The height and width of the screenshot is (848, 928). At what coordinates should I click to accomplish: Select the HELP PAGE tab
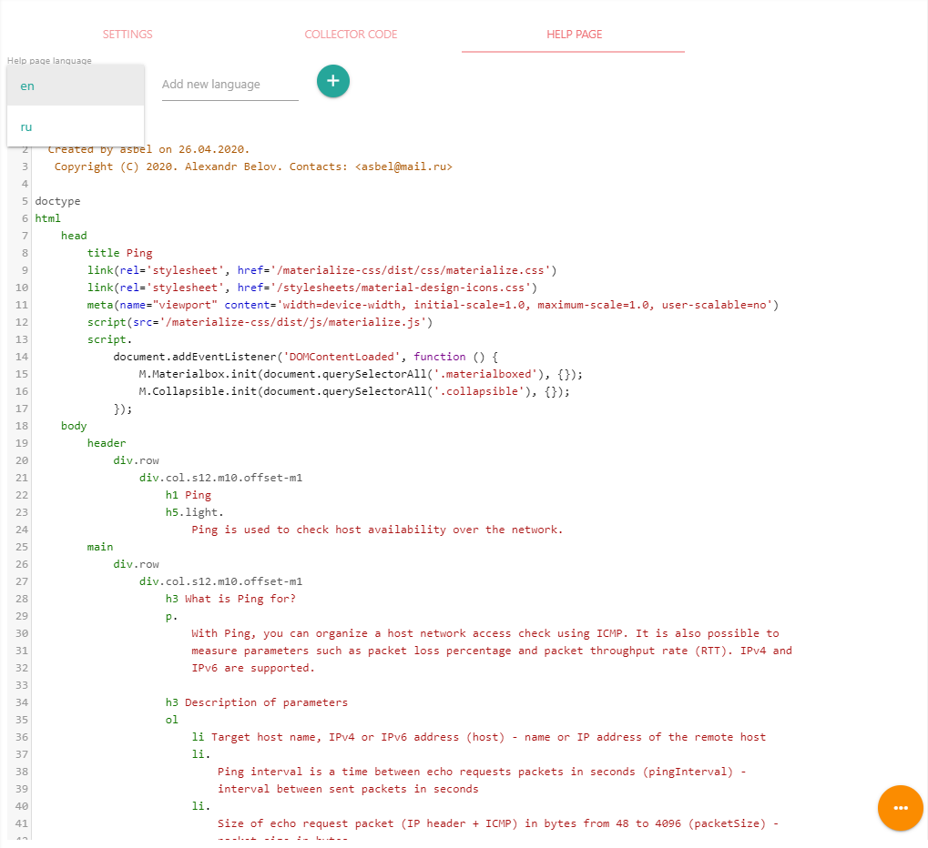tap(574, 35)
